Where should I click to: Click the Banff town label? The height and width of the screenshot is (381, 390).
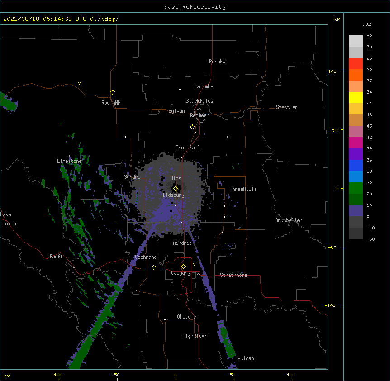point(56,257)
